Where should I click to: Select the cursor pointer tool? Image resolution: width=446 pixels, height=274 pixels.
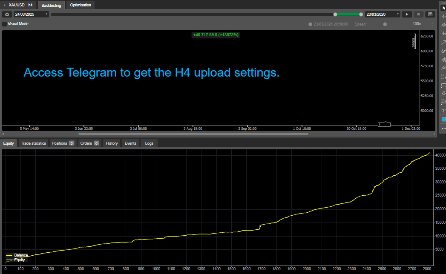(x=443, y=8)
